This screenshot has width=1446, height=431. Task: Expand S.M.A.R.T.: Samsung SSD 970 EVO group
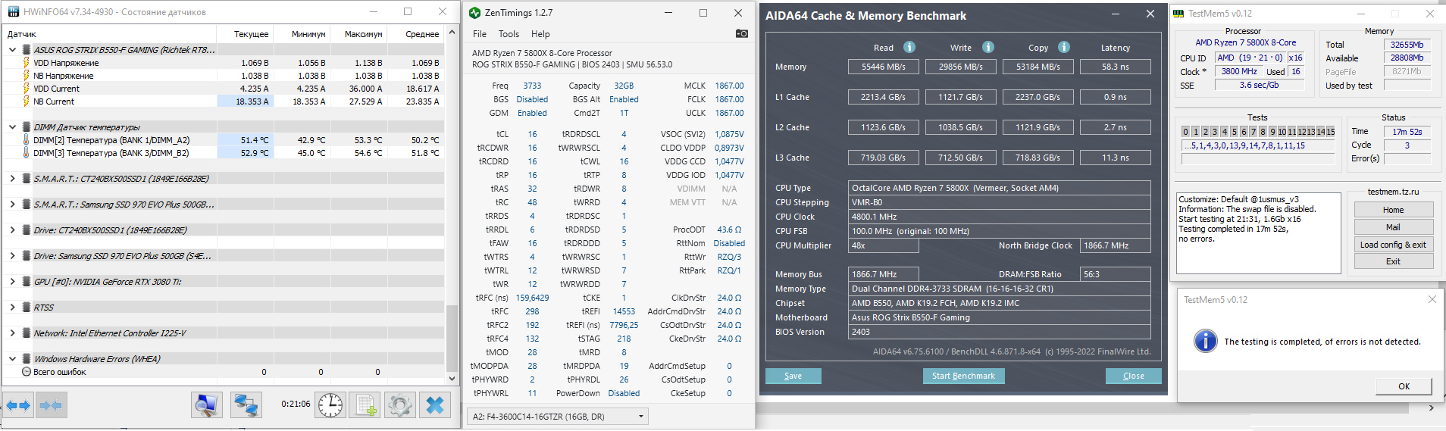click(x=12, y=205)
